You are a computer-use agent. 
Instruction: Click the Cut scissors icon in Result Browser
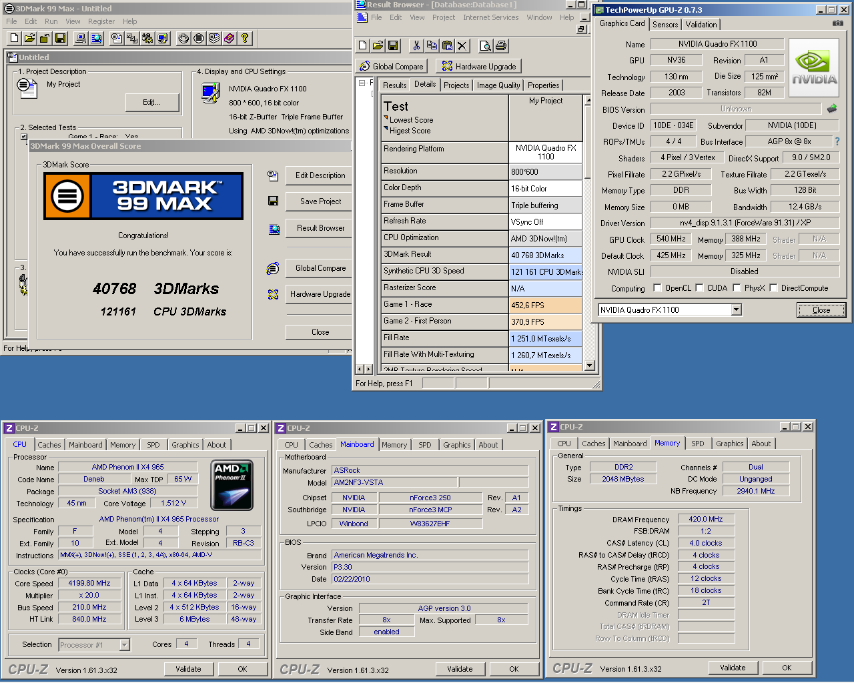tap(416, 45)
